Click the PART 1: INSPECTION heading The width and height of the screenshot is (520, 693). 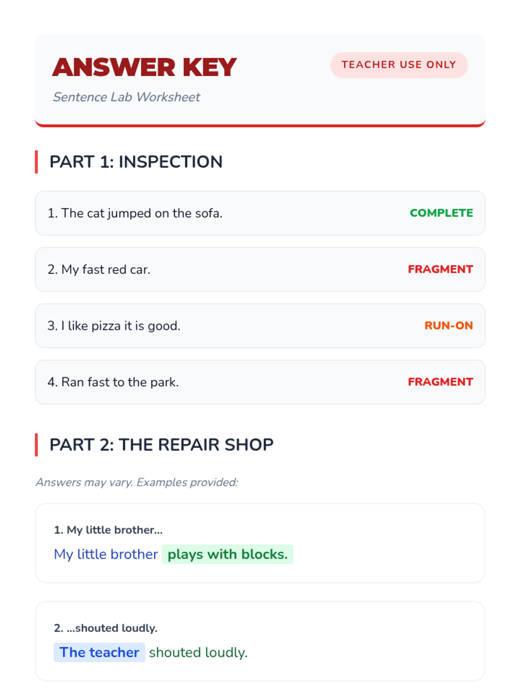[x=136, y=162]
